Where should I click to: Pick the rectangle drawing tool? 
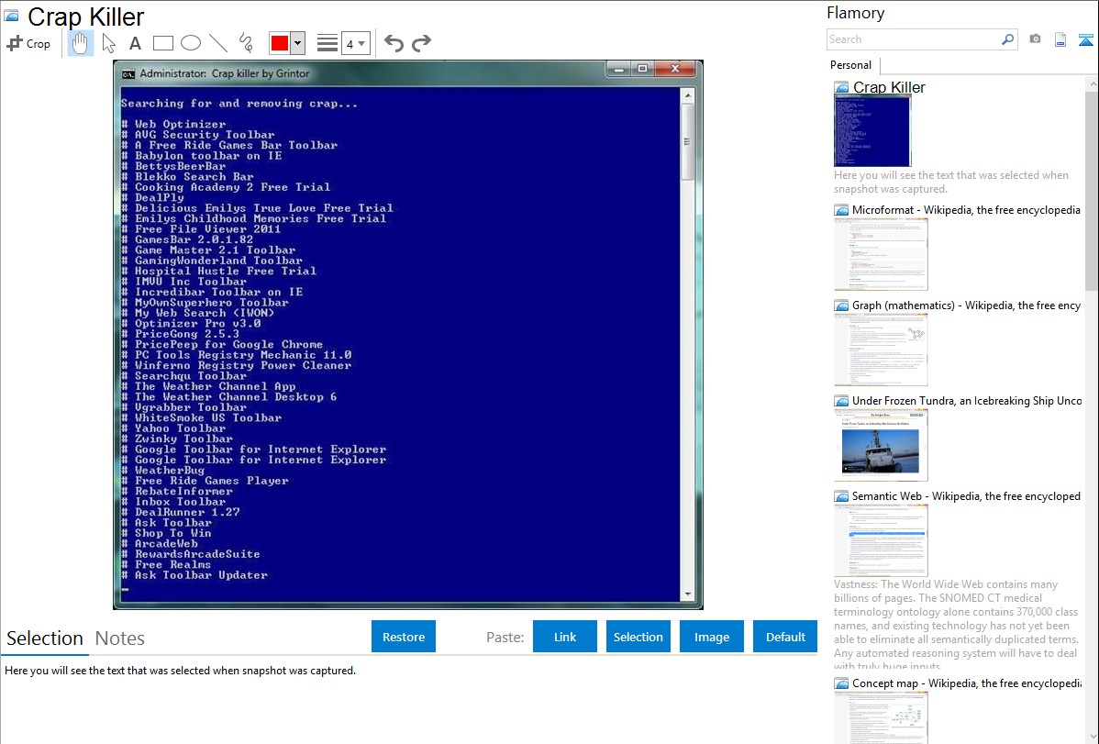(x=163, y=43)
